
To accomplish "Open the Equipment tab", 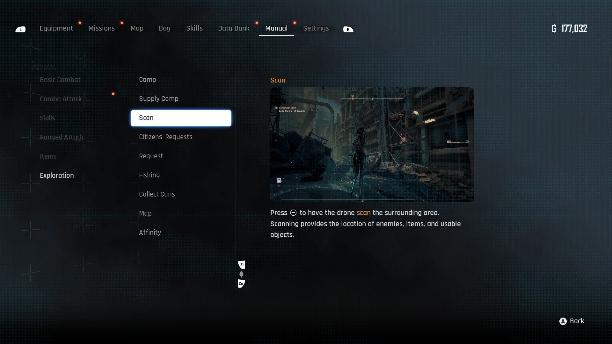I will pos(56,28).
